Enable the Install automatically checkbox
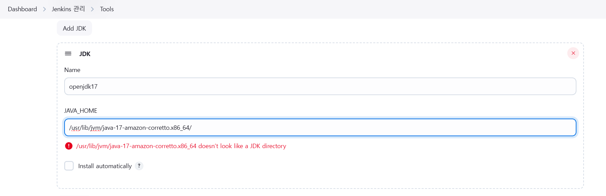Viewport: 606px width, 196px height. (x=69, y=166)
